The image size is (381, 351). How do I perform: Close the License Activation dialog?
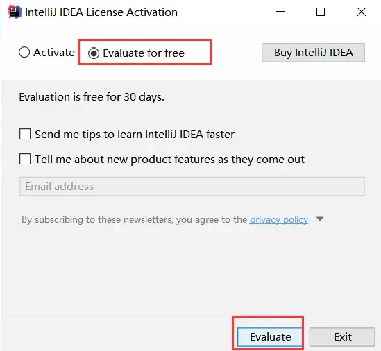362,12
